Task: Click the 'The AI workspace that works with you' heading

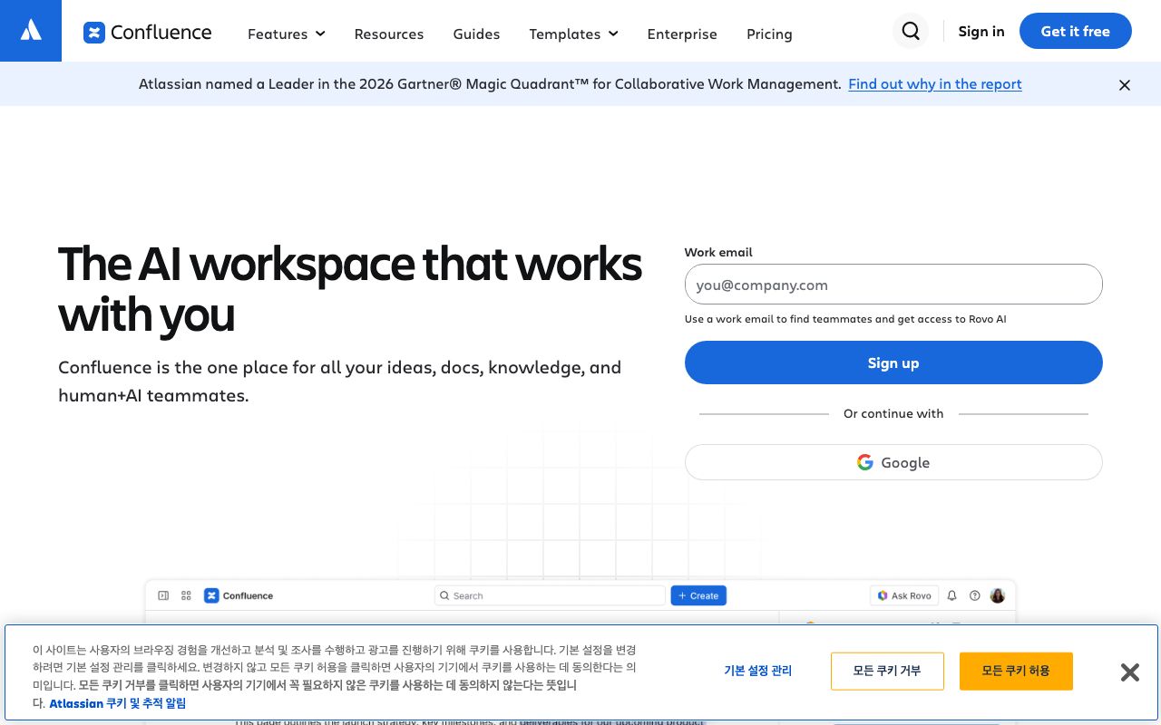Action: tap(350, 289)
